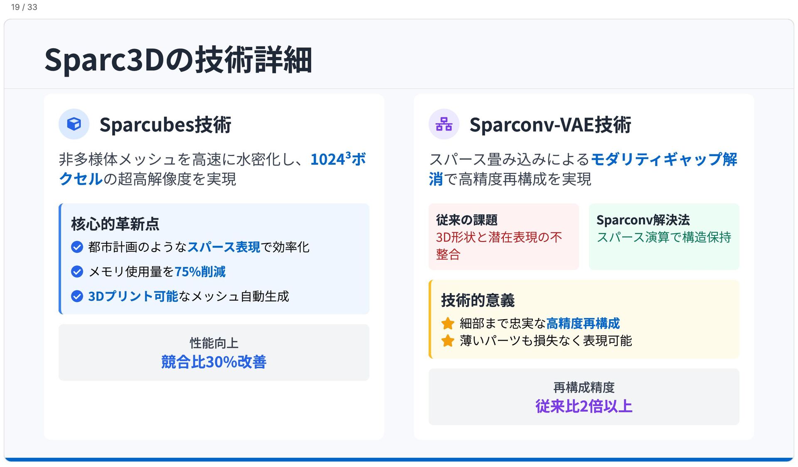Click the star icon beside 高精度再構成
The width and height of the screenshot is (798, 467).
pos(448,323)
